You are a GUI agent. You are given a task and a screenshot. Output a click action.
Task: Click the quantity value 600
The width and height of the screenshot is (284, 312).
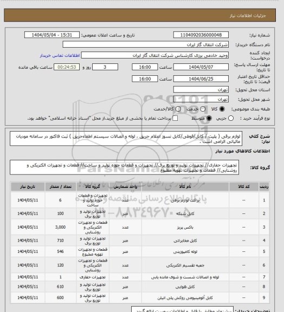pyautogui.click(x=60, y=298)
